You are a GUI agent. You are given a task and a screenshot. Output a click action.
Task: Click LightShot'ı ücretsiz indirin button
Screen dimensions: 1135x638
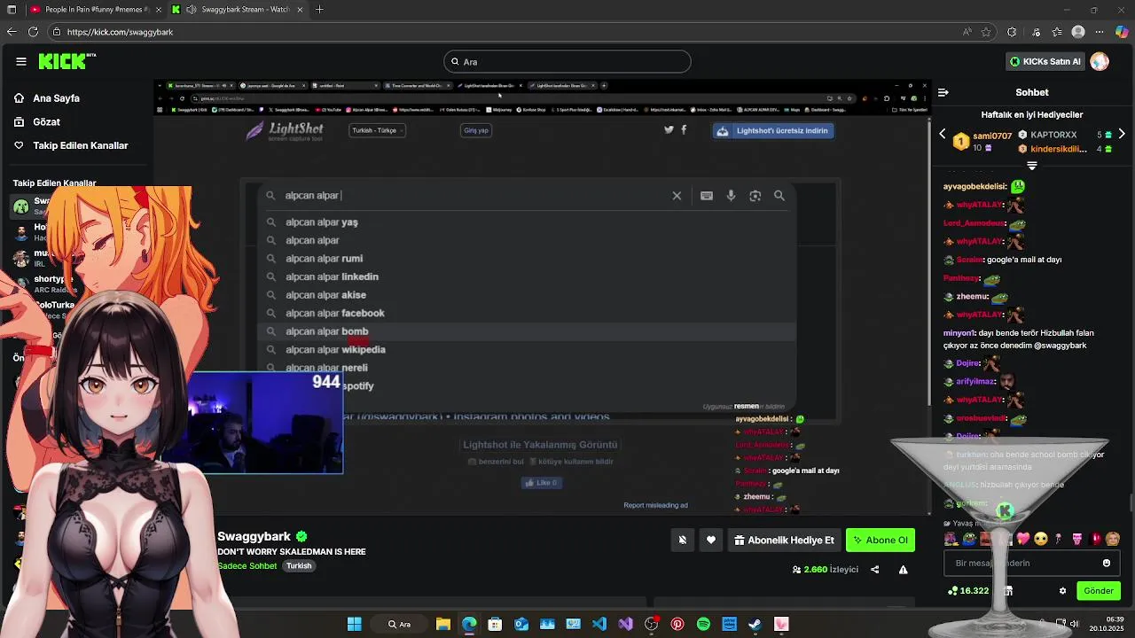[x=774, y=130]
